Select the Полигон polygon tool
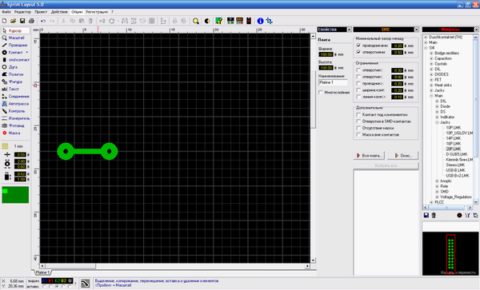Viewport: 480px width, 290px height. pyautogui.click(x=15, y=74)
